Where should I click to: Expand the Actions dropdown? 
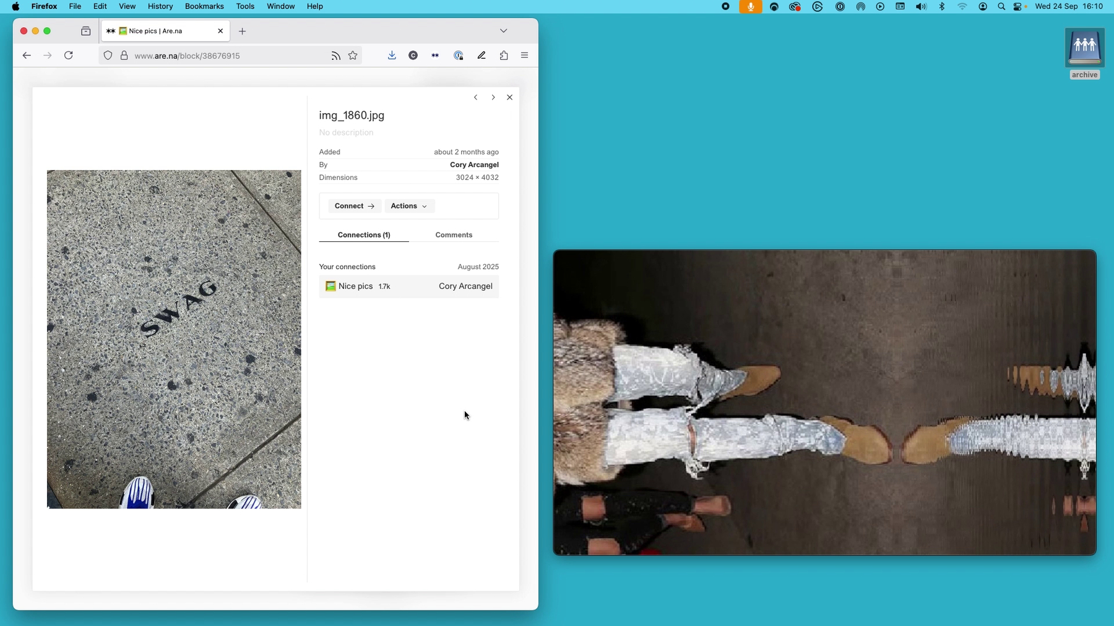409,206
